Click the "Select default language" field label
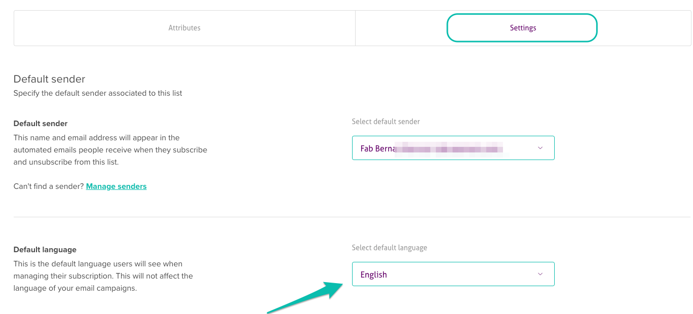693x314 pixels. (x=389, y=248)
